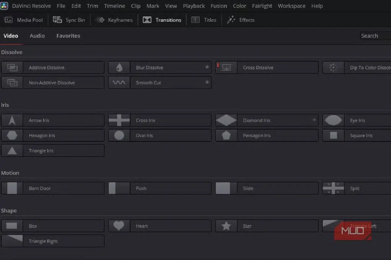This screenshot has height=260, width=391.
Task: Click the Heart transition label
Action: tap(142, 226)
